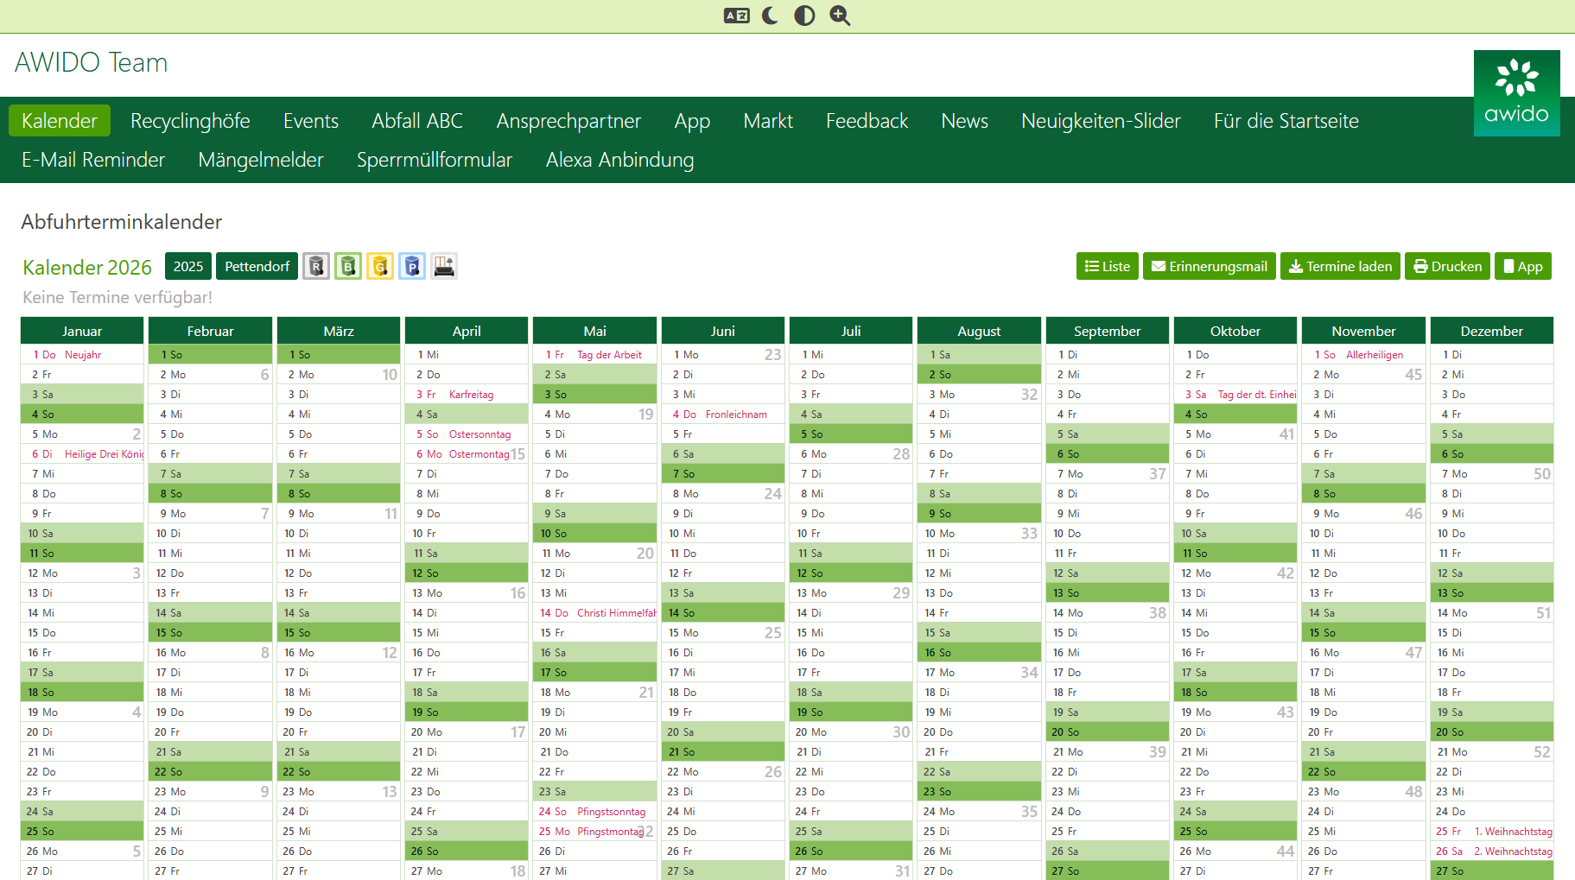Go to the Abfall ABC page
Image resolution: width=1575 pixels, height=880 pixels.
coord(417,121)
